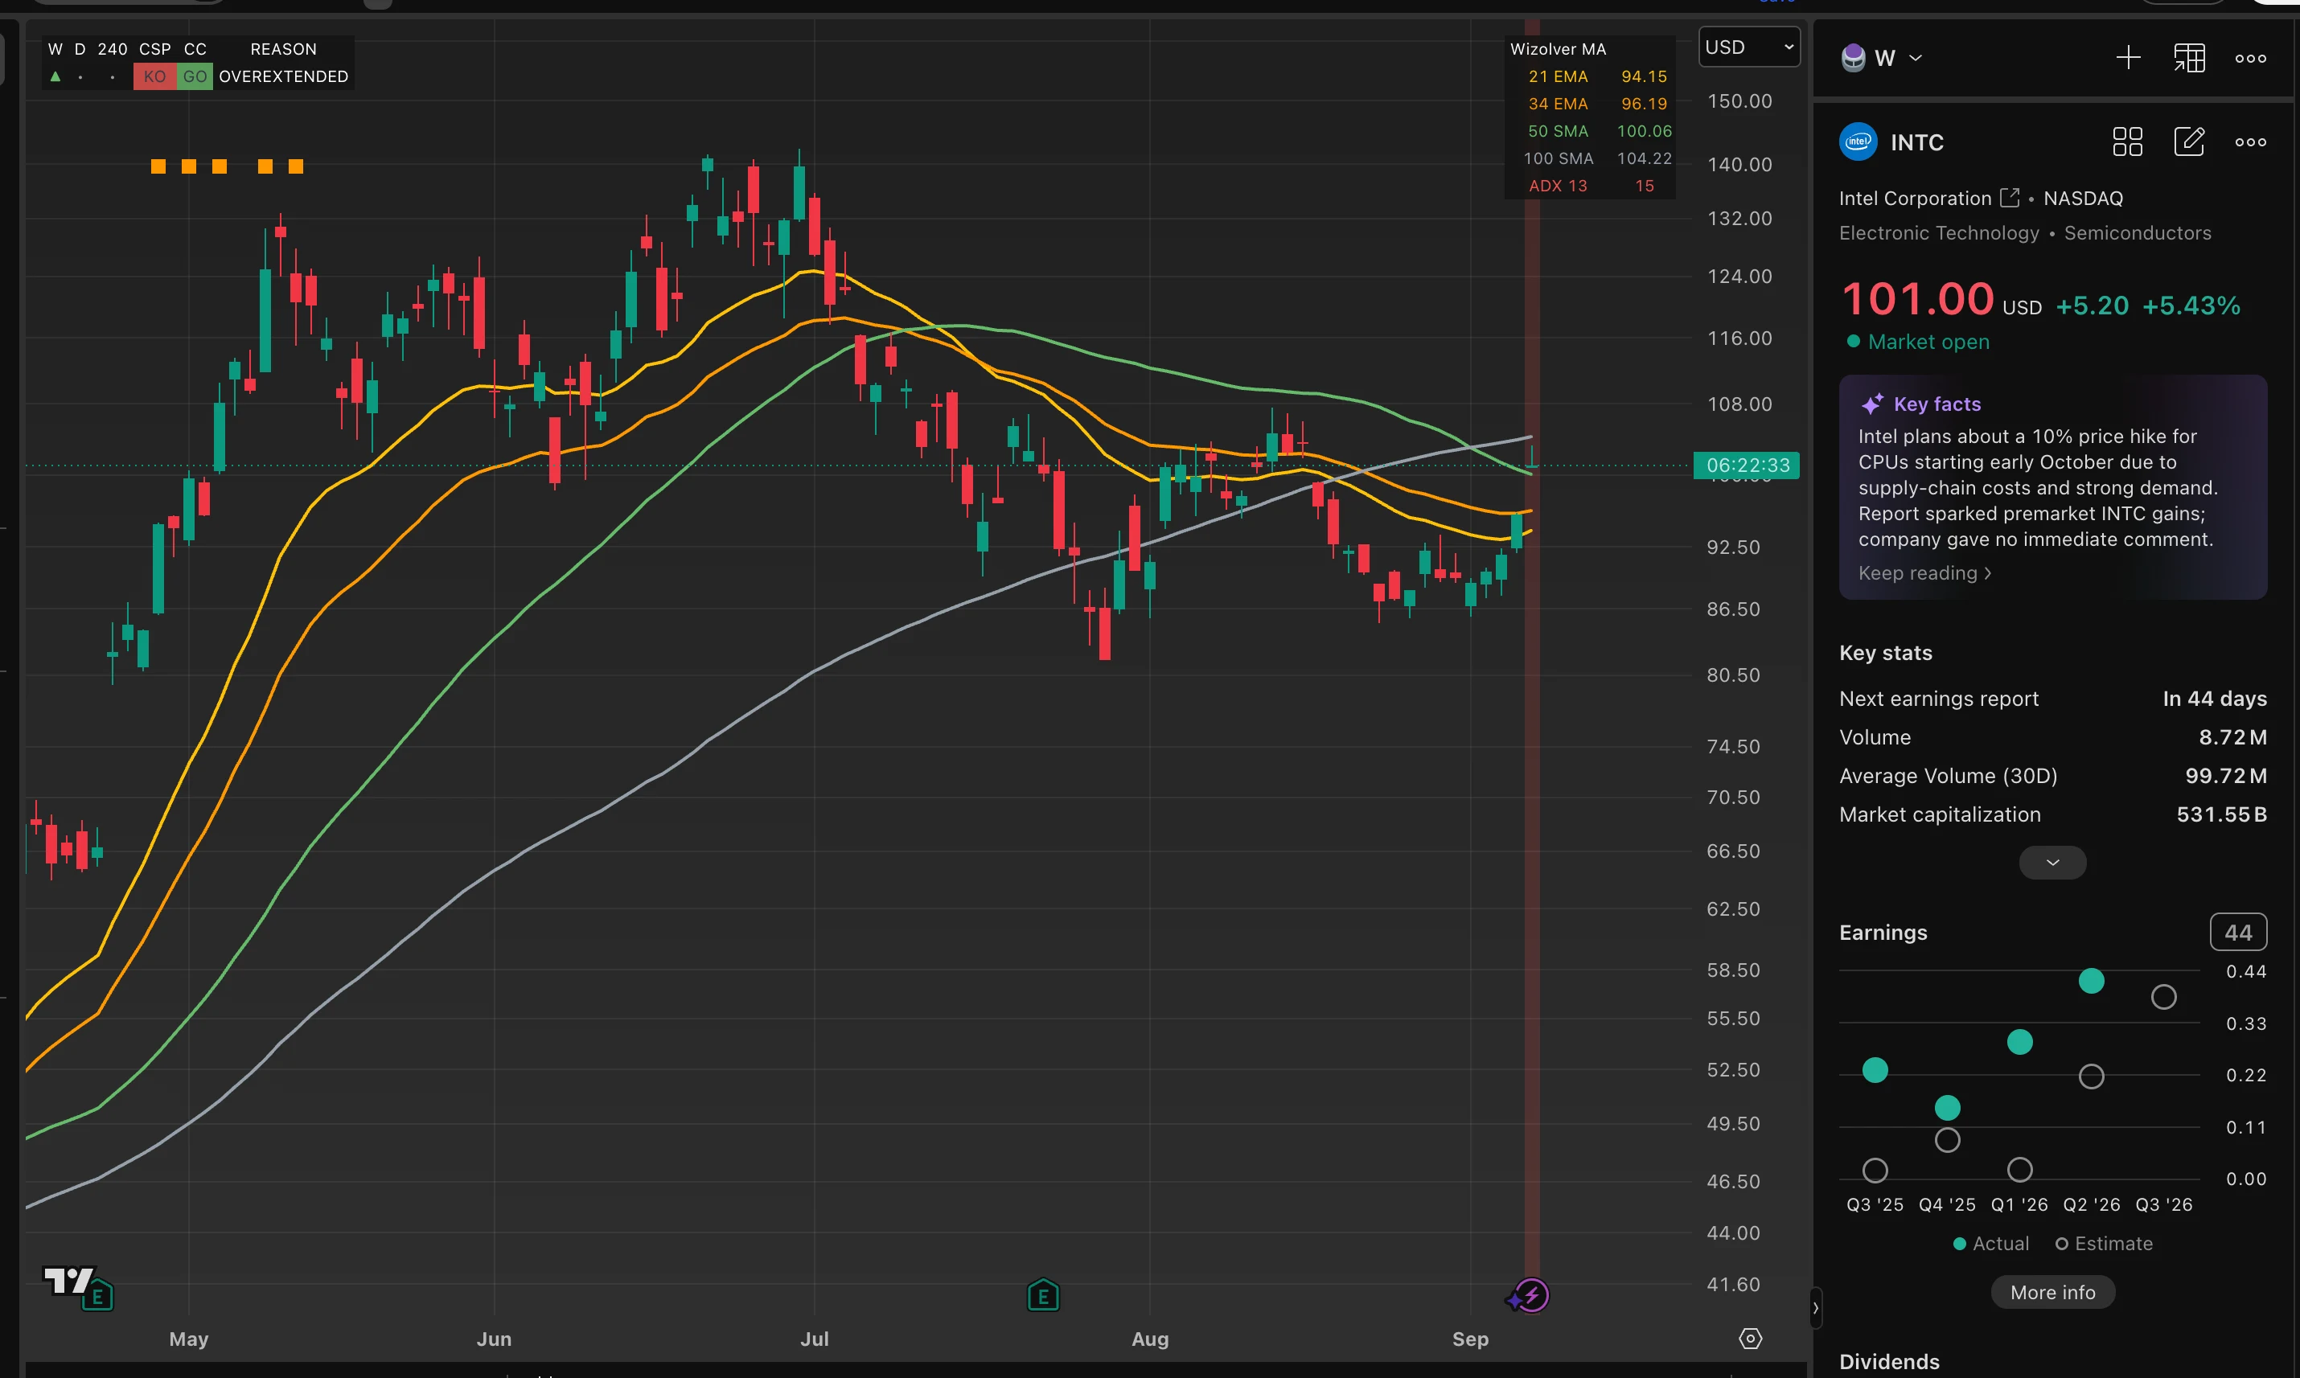Click the ADX 13 indicator row
Screen dimensions: 2300x1378
1591,186
